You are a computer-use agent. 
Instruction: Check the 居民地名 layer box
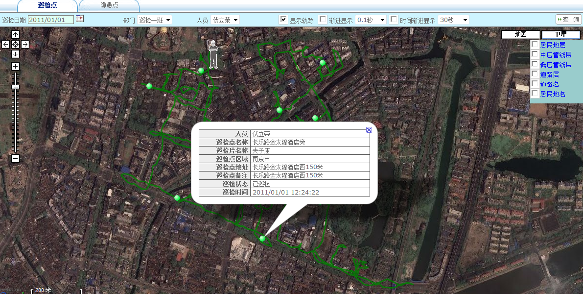coord(535,94)
